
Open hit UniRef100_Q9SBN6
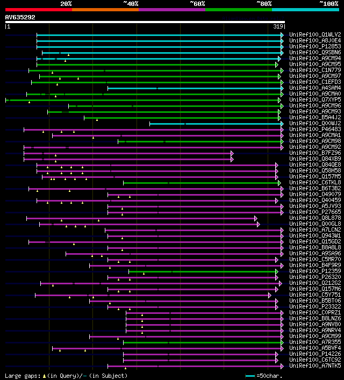tap(315, 52)
